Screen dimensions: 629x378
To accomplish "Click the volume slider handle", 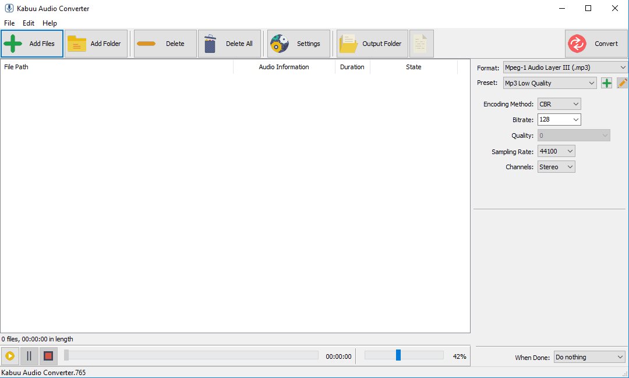I will point(398,355).
